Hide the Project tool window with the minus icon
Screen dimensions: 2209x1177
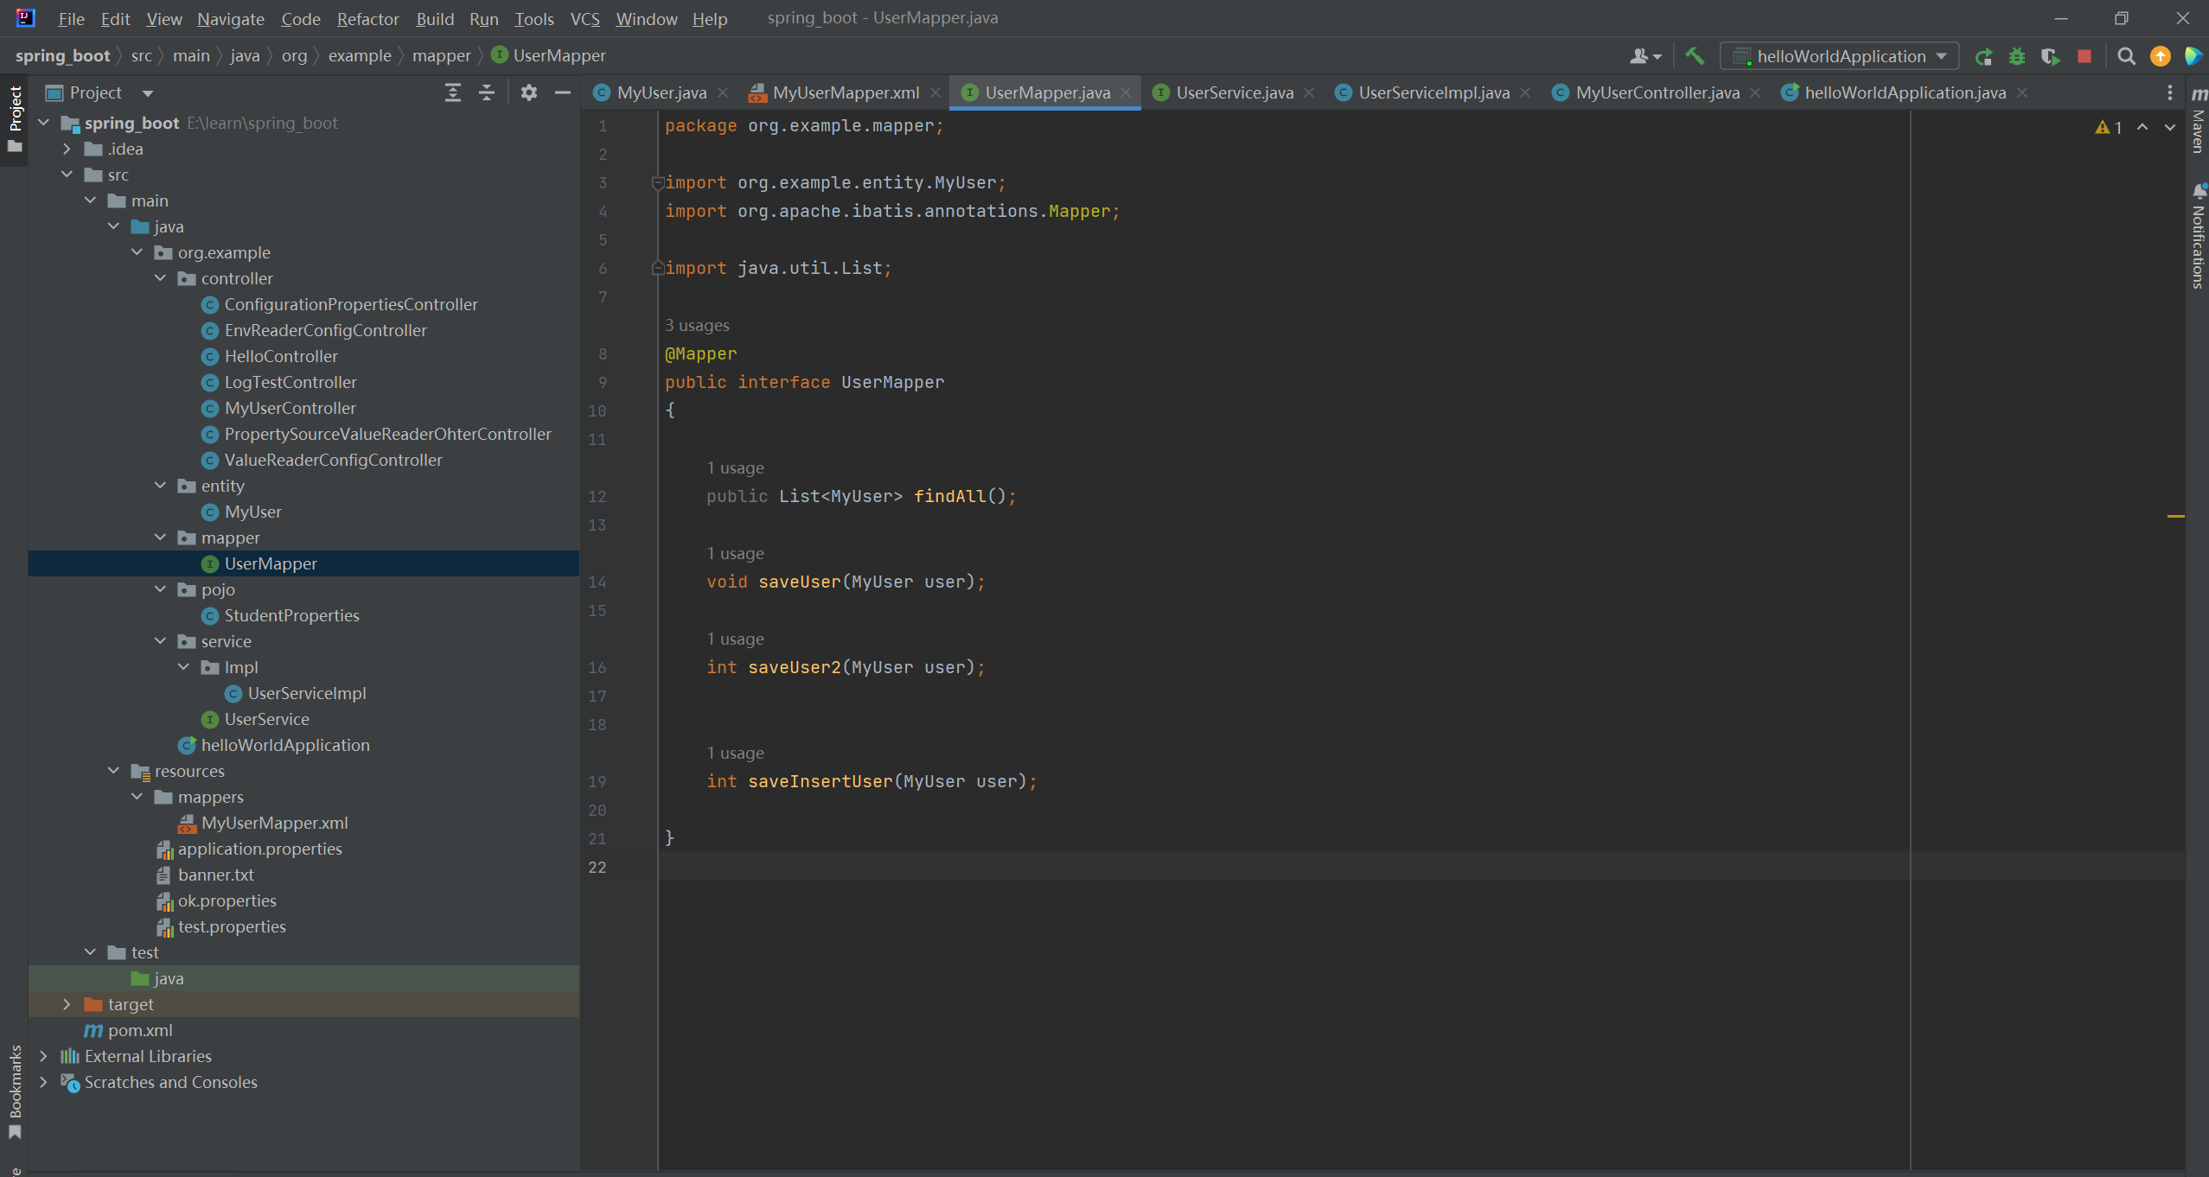563,92
